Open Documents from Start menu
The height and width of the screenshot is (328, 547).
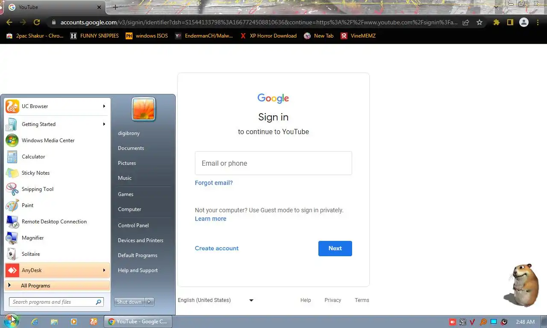pyautogui.click(x=131, y=148)
